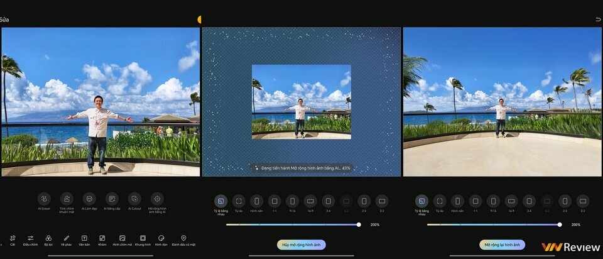This screenshot has width=603, height=259.
Task: Pick the Vẽ phác sketch tool
Action: (x=67, y=238)
